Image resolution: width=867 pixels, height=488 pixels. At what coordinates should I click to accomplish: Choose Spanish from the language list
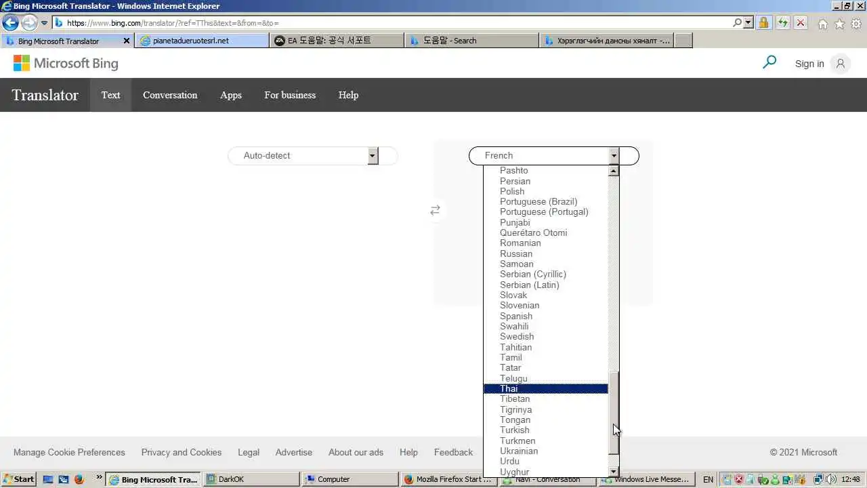pos(545,316)
